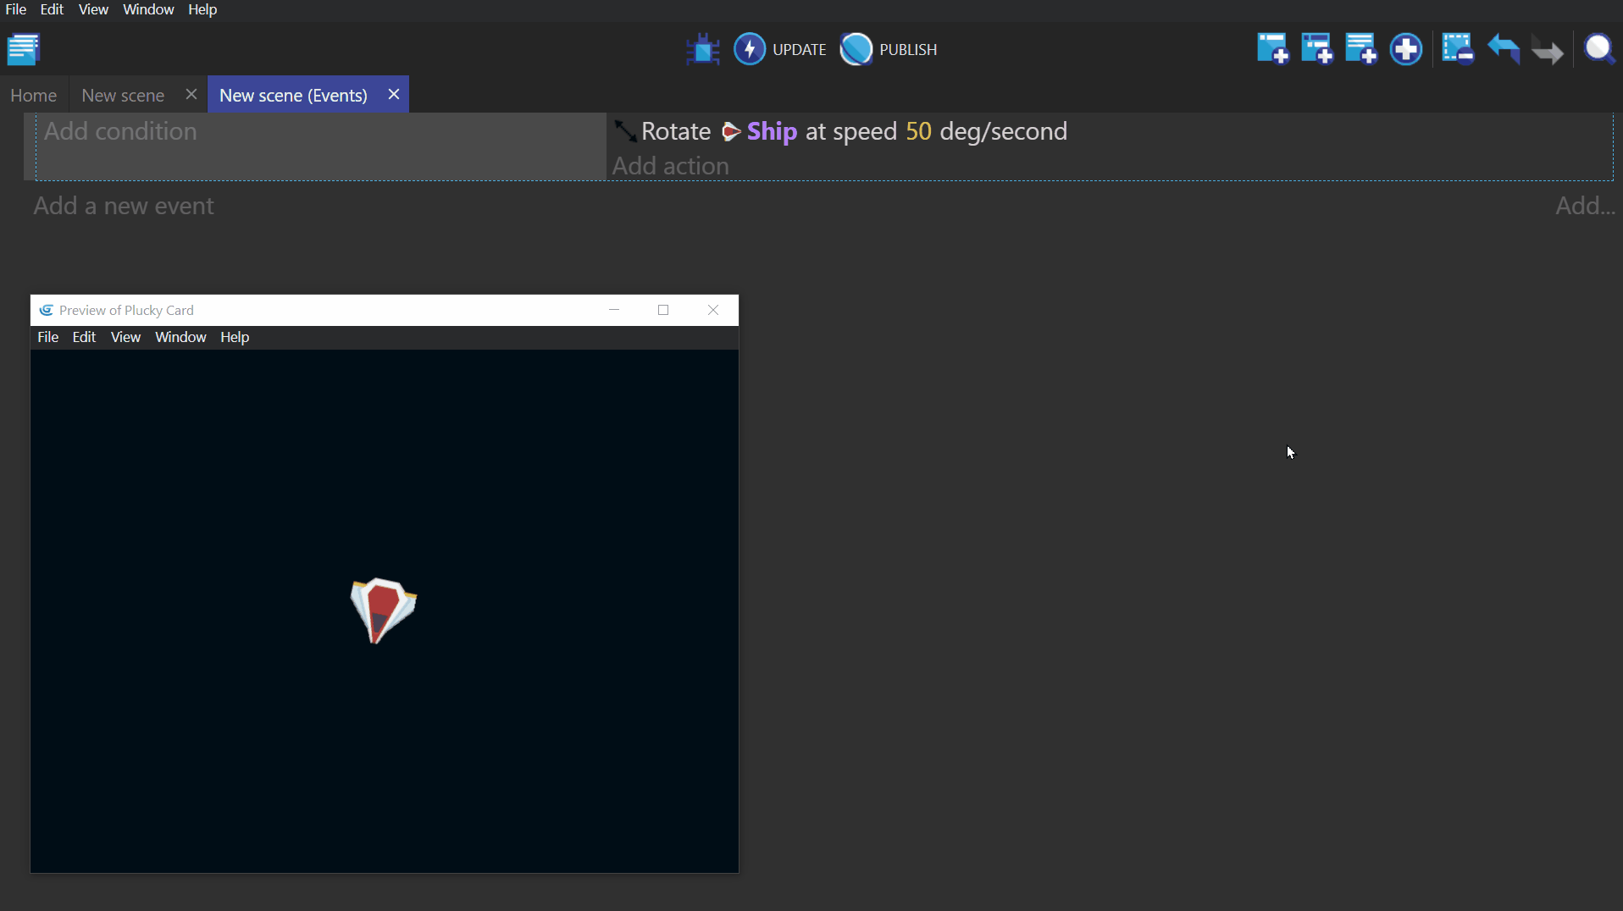Close the New scene (Events) tab

tap(394, 94)
